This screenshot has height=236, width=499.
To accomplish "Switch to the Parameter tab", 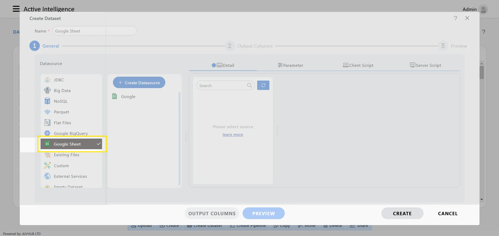I will pyautogui.click(x=290, y=65).
